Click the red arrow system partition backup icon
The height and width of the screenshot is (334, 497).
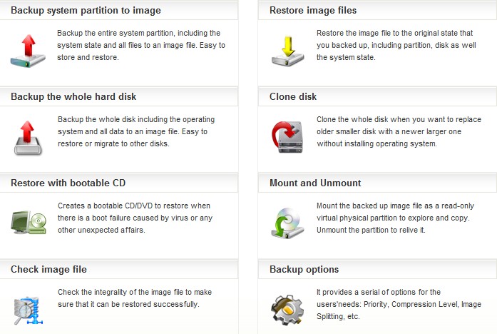29,51
